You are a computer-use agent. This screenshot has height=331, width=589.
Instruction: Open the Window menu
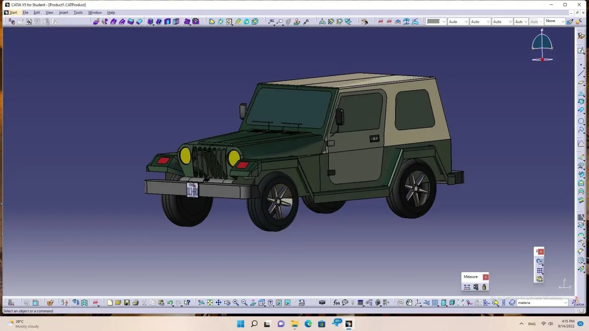[95, 13]
